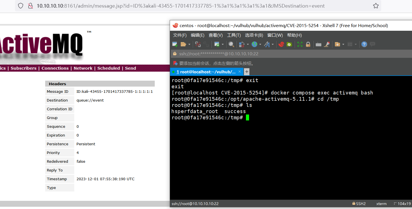Open Send link in ActiveMQ nav

tap(130, 68)
